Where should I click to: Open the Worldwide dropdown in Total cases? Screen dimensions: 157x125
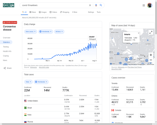[x=41, y=82]
